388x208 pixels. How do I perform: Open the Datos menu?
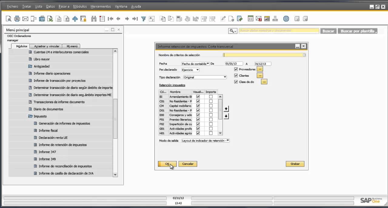(50, 6)
